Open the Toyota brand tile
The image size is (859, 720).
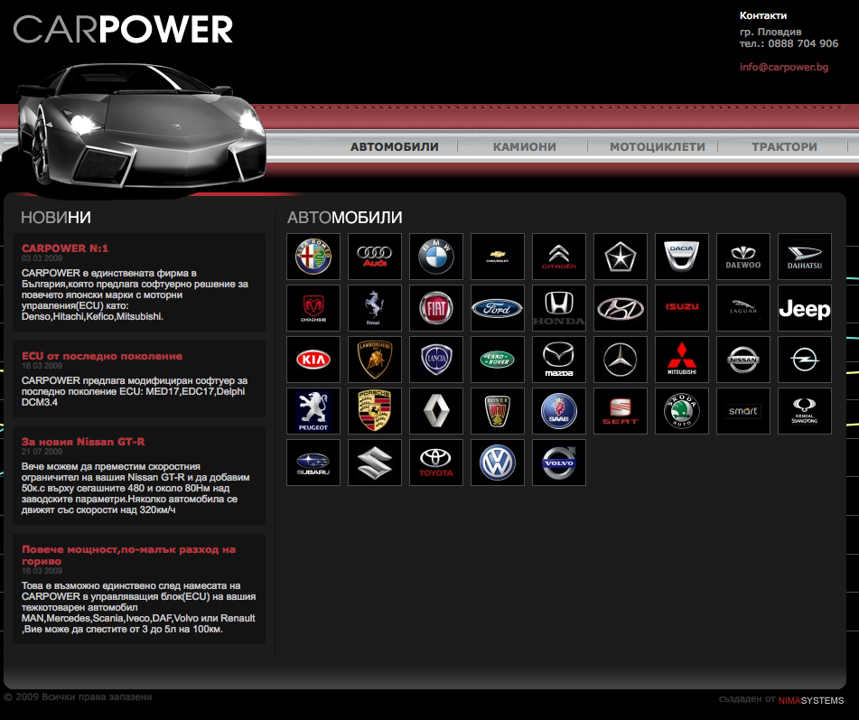[436, 463]
